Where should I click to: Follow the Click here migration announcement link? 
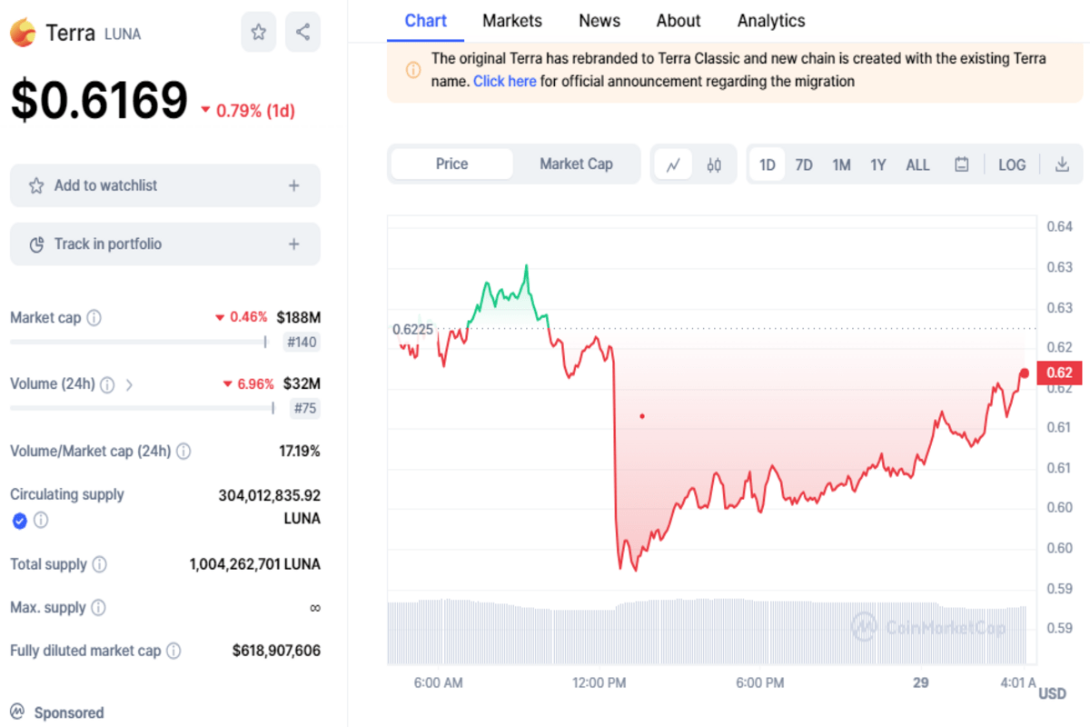tap(504, 81)
